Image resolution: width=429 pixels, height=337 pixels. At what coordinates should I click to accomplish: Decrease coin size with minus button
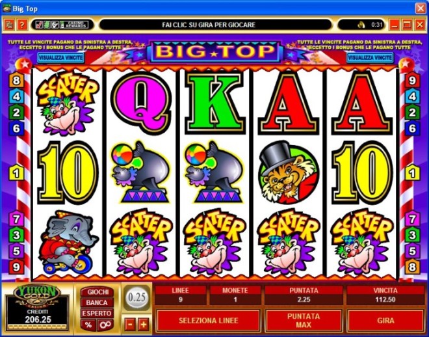coord(130,325)
